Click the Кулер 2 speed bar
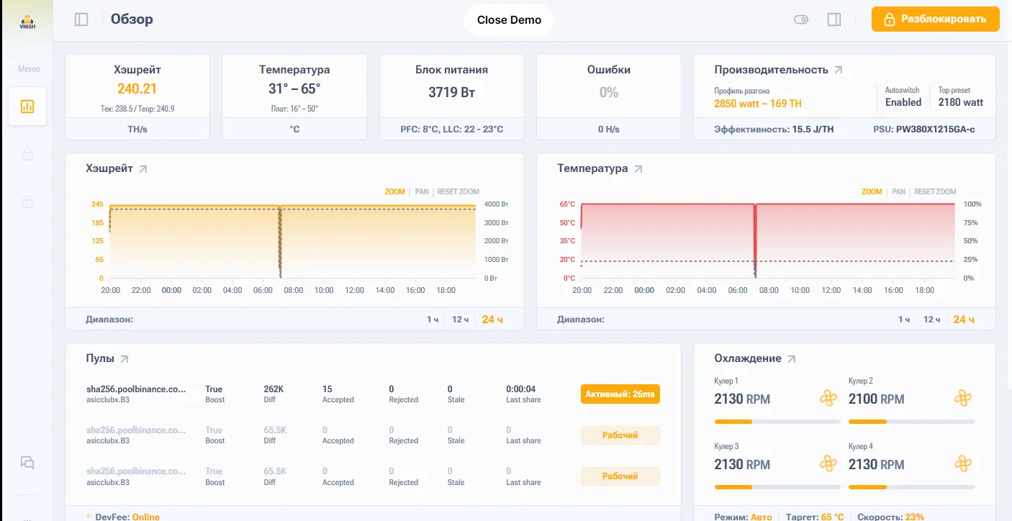 click(911, 421)
